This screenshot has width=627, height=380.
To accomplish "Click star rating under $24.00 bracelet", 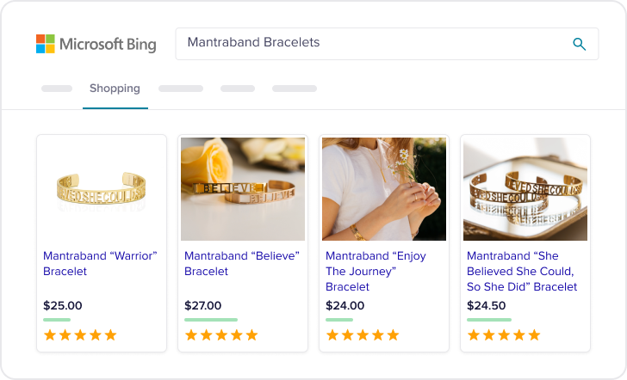I will [x=363, y=335].
